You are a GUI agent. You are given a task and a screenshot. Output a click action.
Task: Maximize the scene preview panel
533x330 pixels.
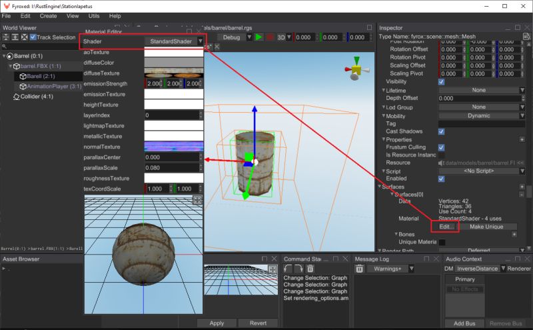pyautogui.click(x=370, y=27)
